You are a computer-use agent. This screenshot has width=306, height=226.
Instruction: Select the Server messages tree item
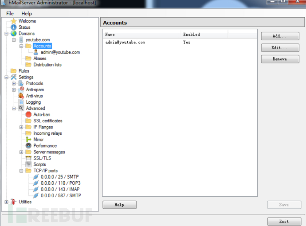point(49,152)
